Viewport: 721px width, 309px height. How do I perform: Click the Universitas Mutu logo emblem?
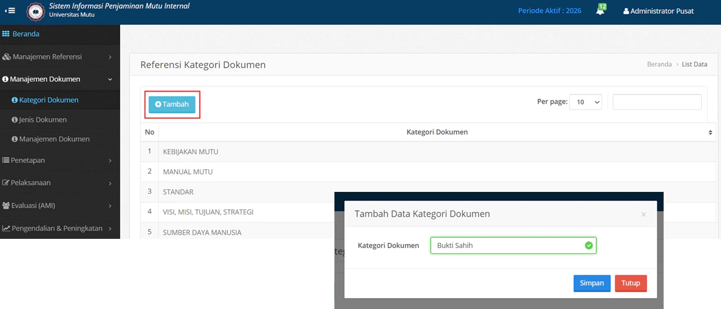(35, 11)
